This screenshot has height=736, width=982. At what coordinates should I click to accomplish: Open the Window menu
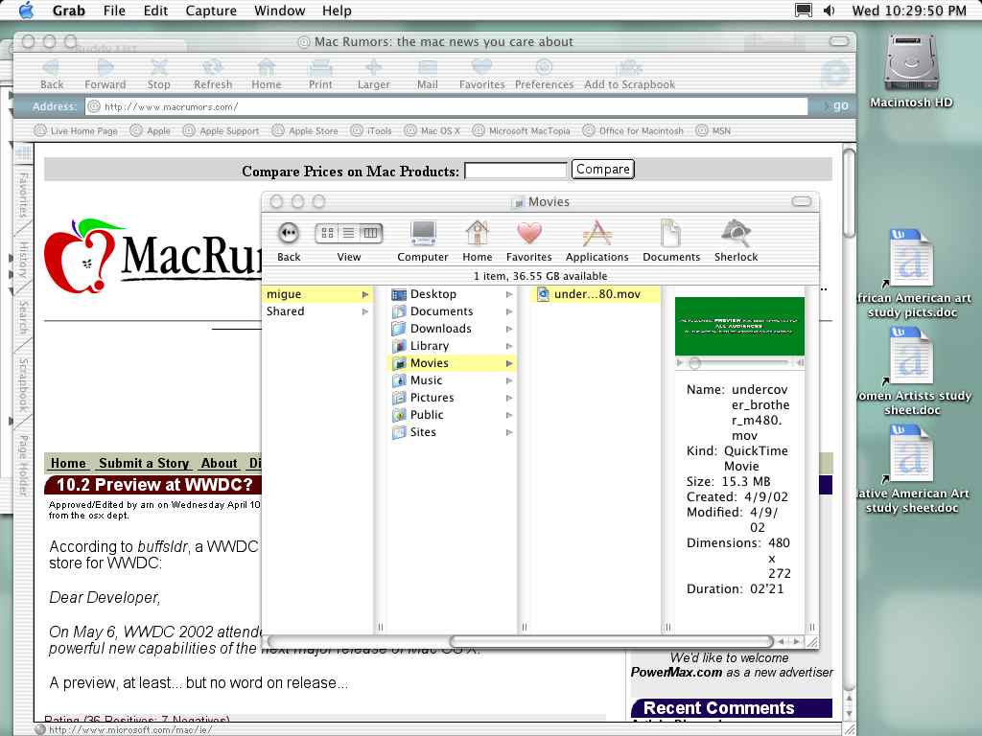pyautogui.click(x=279, y=11)
